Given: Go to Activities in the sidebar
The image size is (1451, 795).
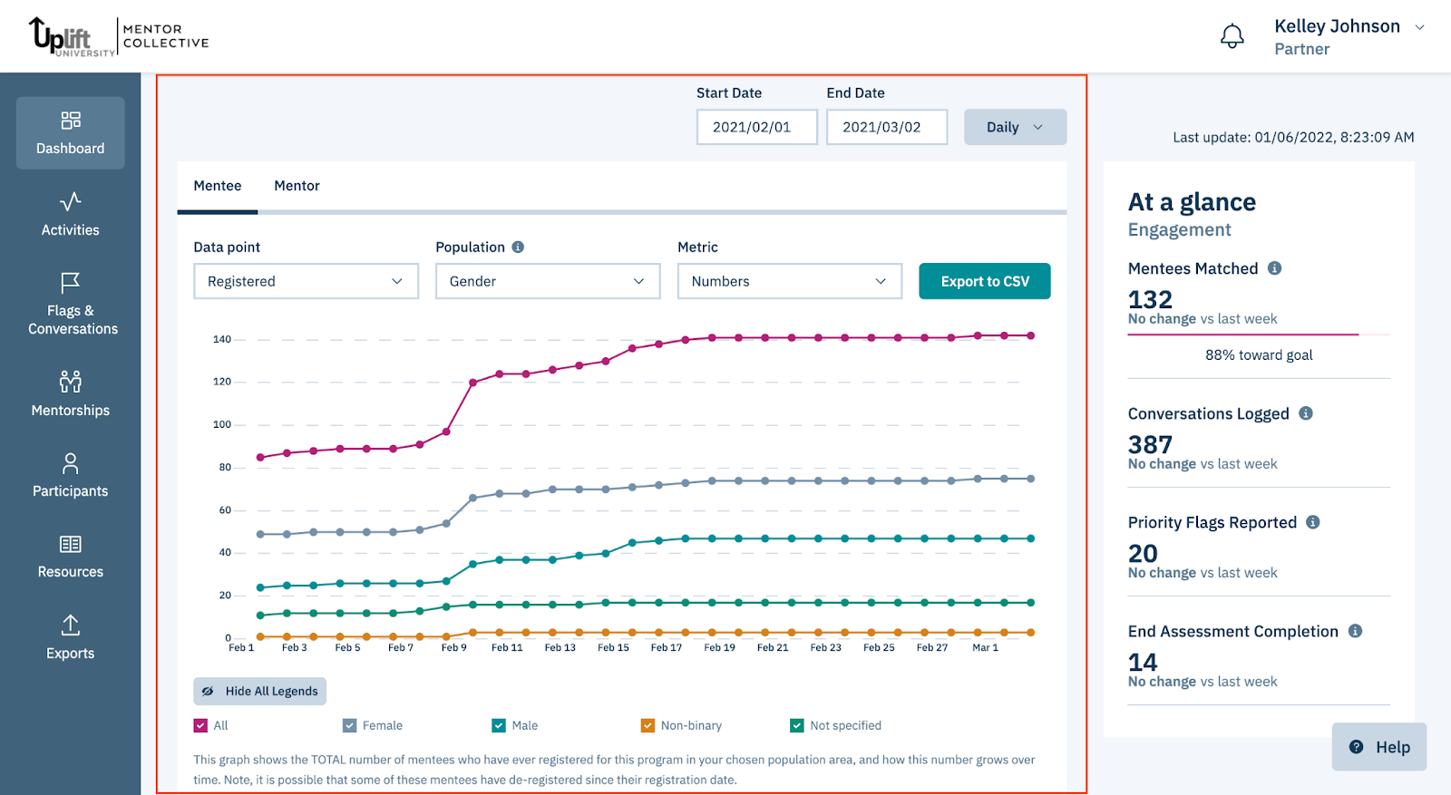Looking at the screenshot, I should click(70, 214).
